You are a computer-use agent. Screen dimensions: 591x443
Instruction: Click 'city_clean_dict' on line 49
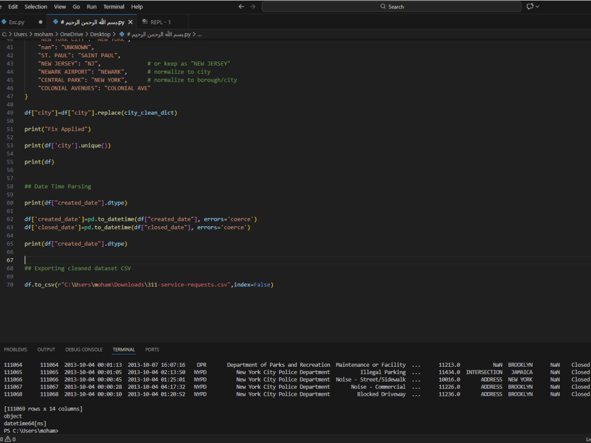pyautogui.click(x=149, y=113)
